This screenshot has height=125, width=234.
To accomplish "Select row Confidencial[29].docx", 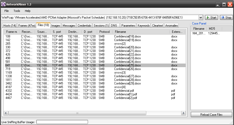I will point(95,83).
